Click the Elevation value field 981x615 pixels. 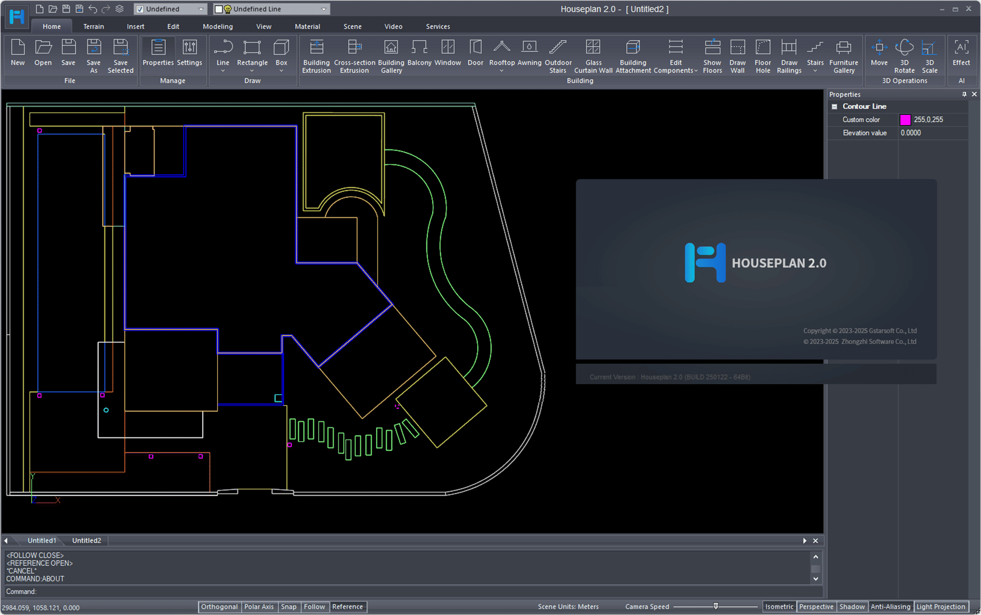click(x=933, y=133)
